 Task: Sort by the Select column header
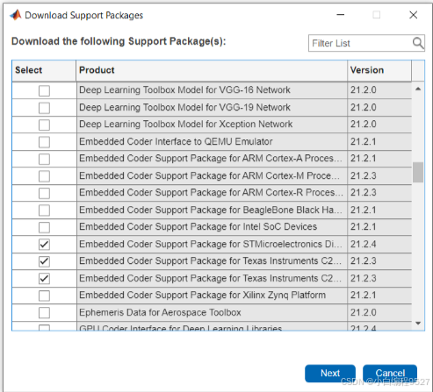(44, 70)
